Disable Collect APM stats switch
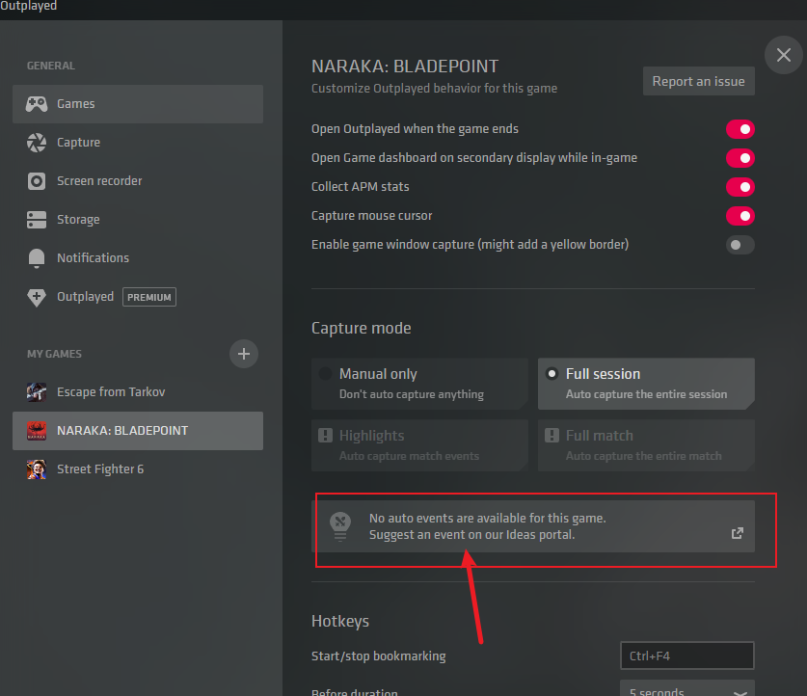 (x=740, y=187)
